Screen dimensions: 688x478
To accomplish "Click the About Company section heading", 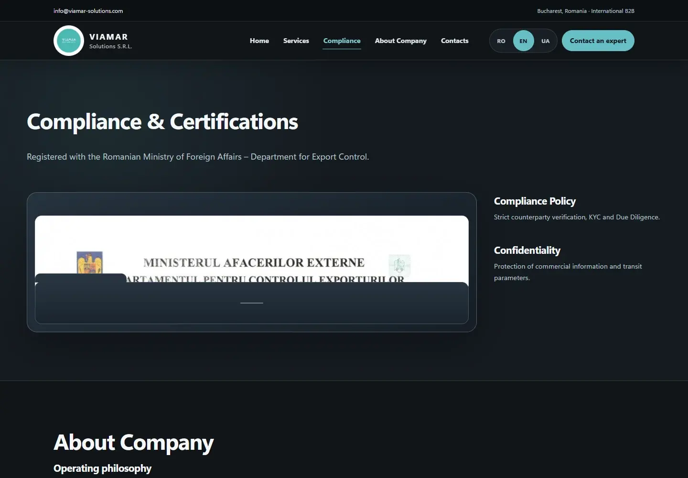I will pyautogui.click(x=134, y=443).
